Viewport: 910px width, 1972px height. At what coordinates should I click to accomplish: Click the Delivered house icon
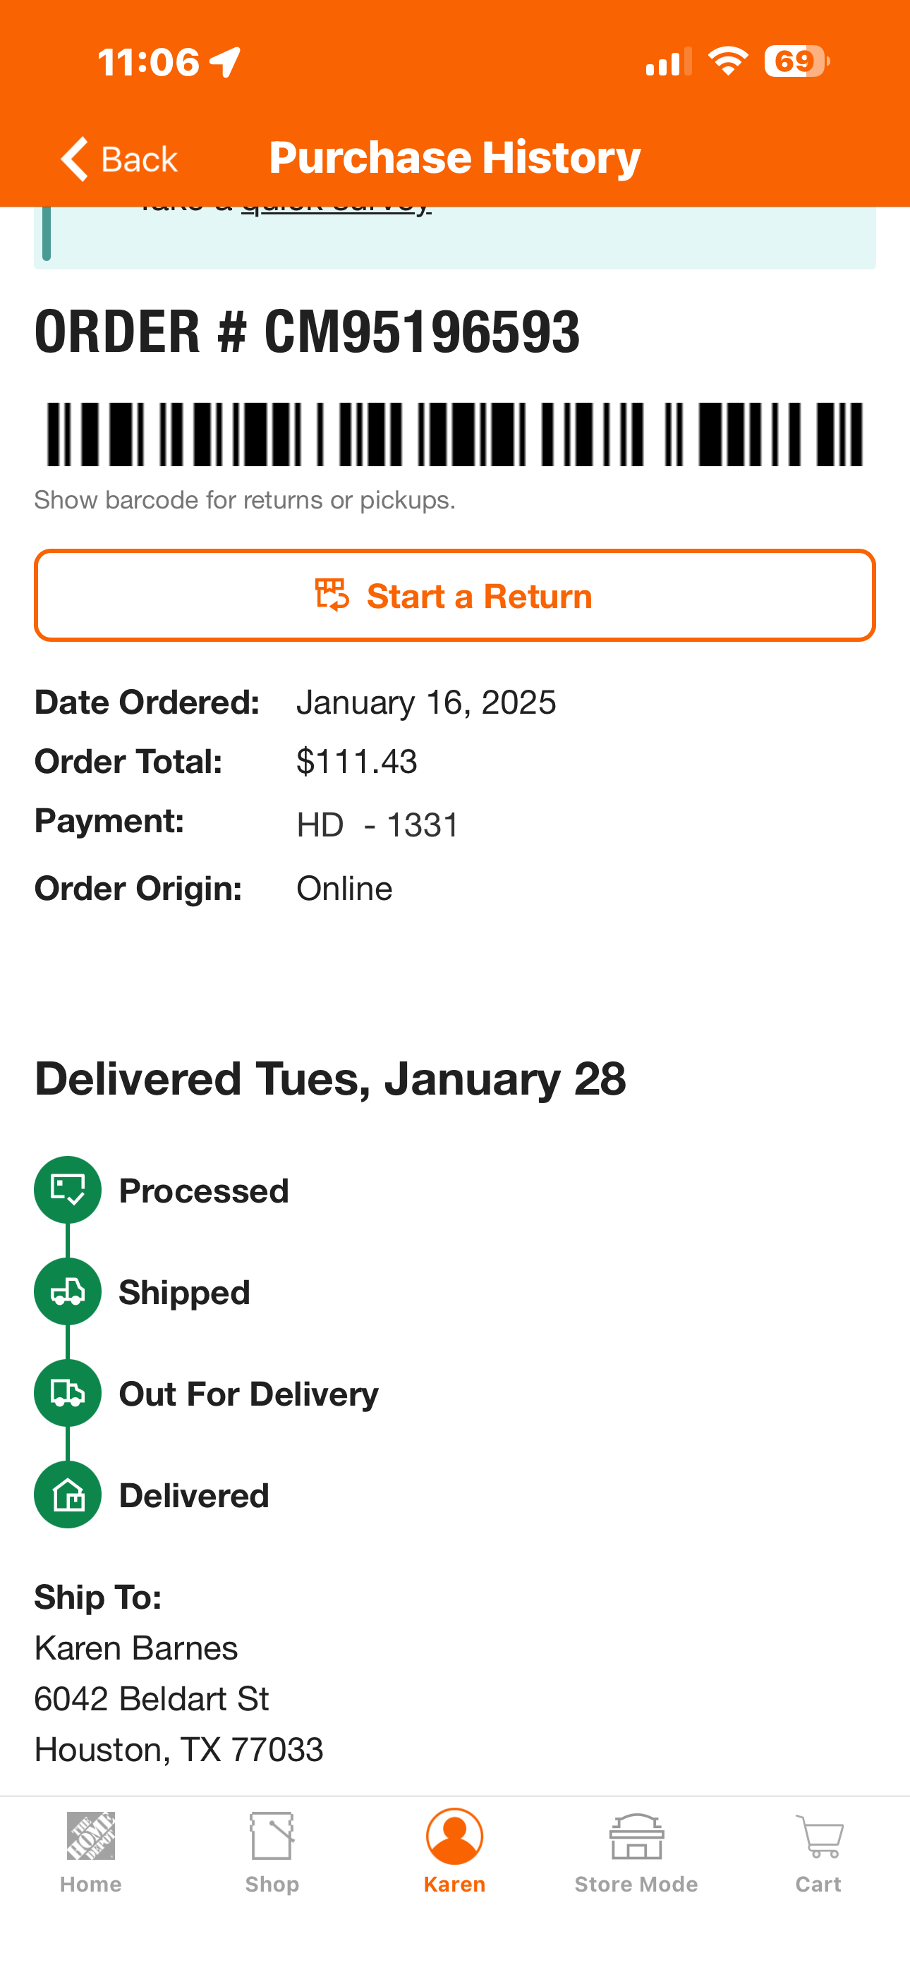[68, 1495]
